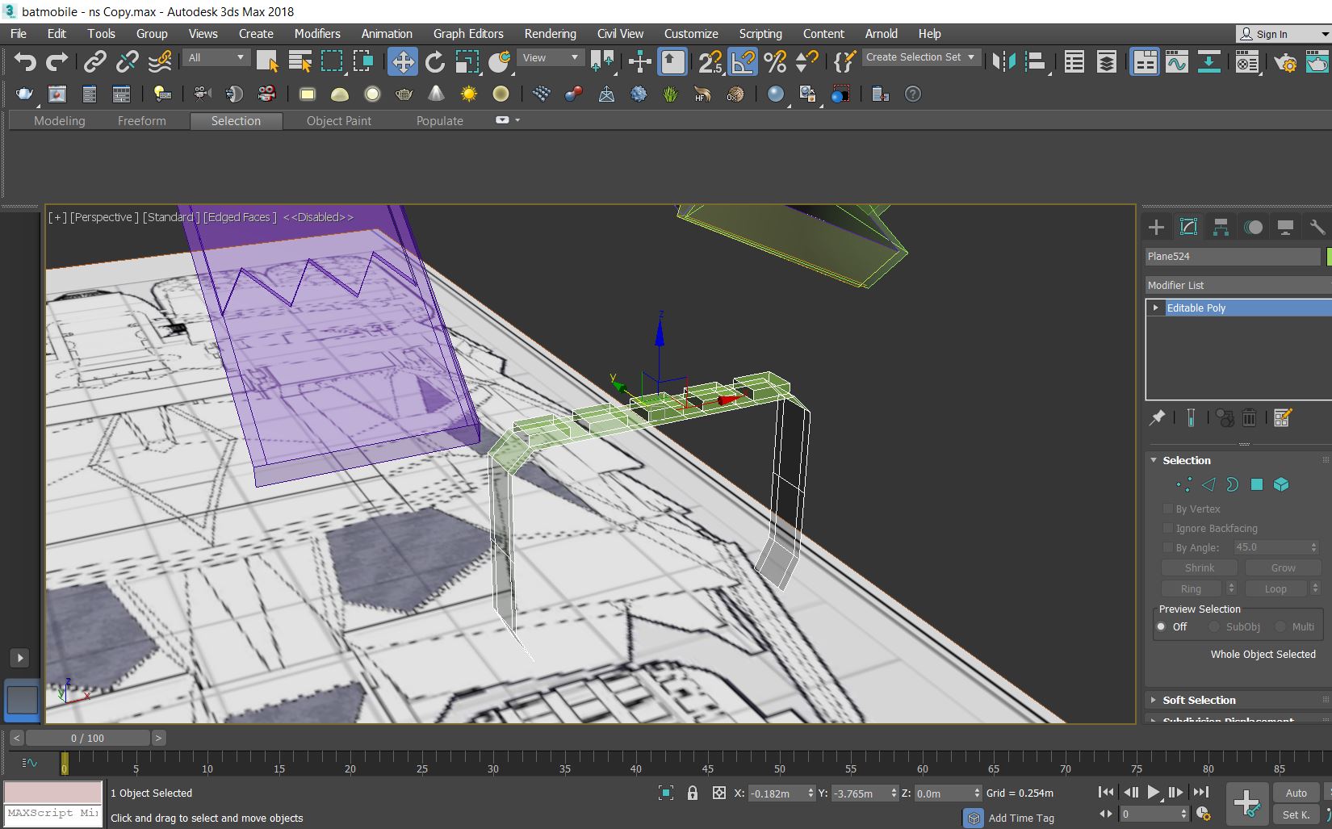Screen dimensions: 1332x829
Task: Click the Plane524 object name field
Action: click(1233, 256)
